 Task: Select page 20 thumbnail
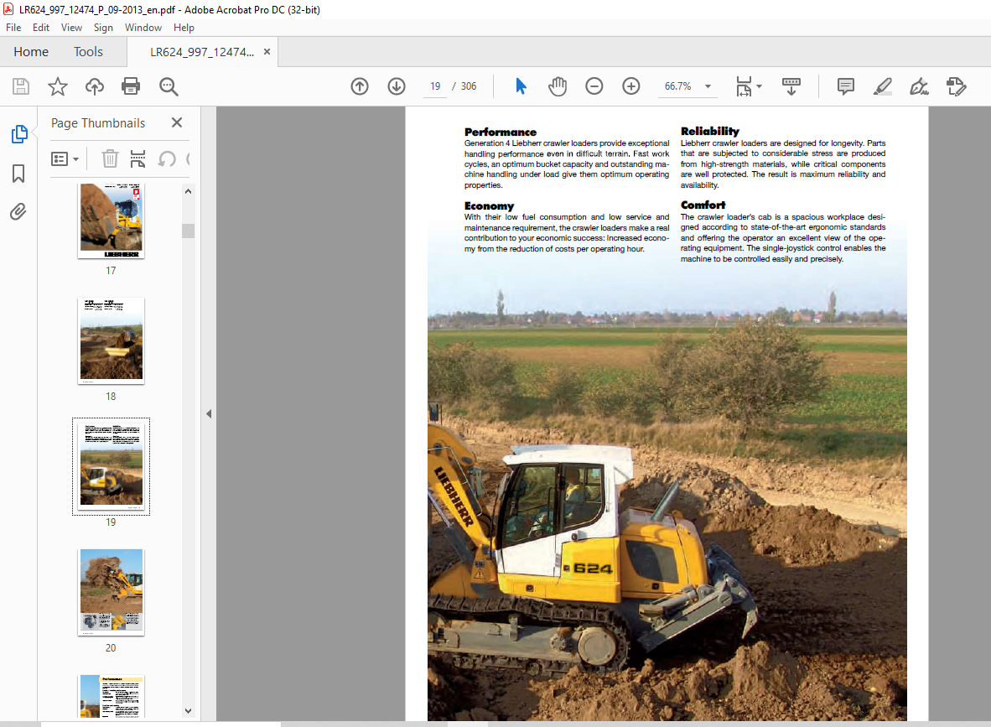click(112, 592)
